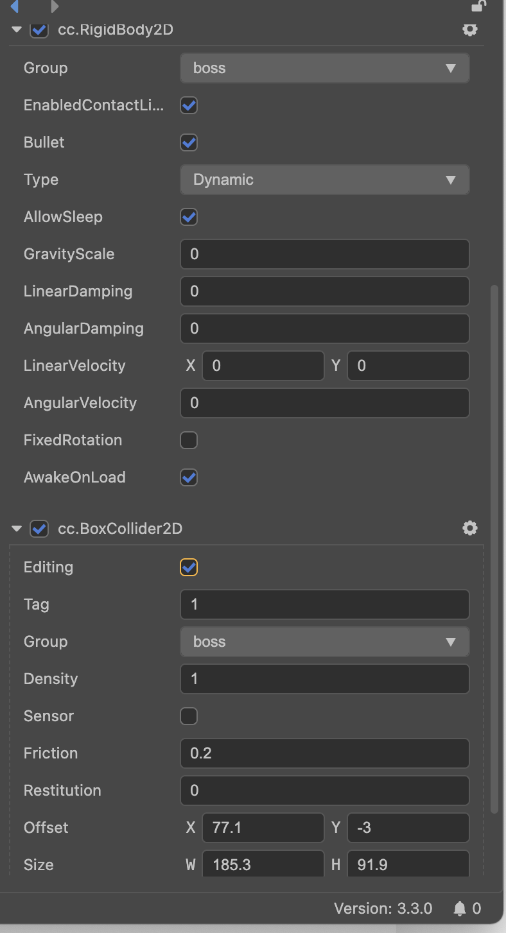
Task: Disable the cc.RigidBody2D component checkbox
Action: (x=39, y=30)
